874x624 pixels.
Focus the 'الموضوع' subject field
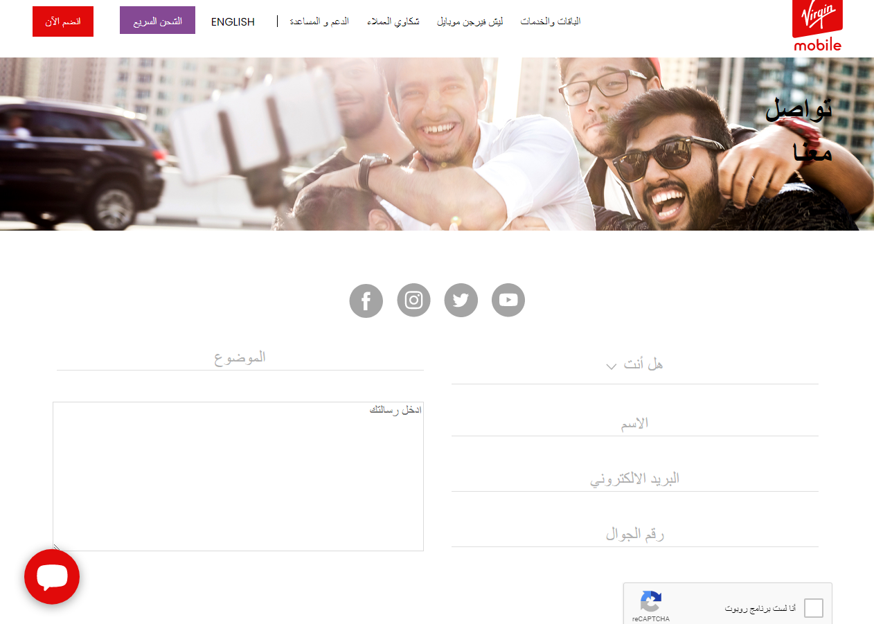pos(240,358)
